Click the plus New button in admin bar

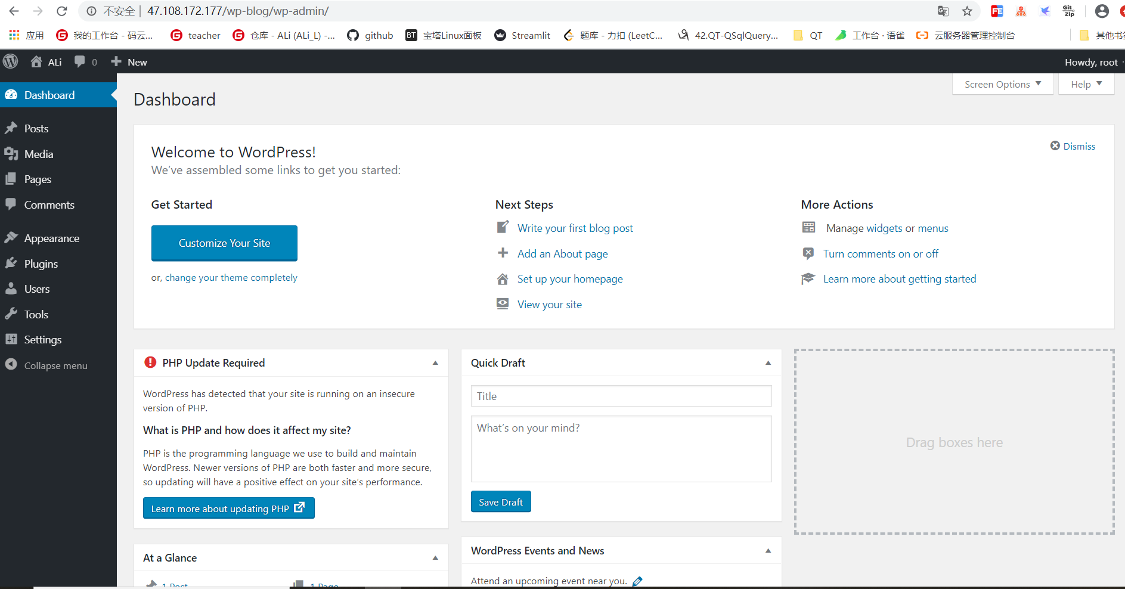point(129,61)
